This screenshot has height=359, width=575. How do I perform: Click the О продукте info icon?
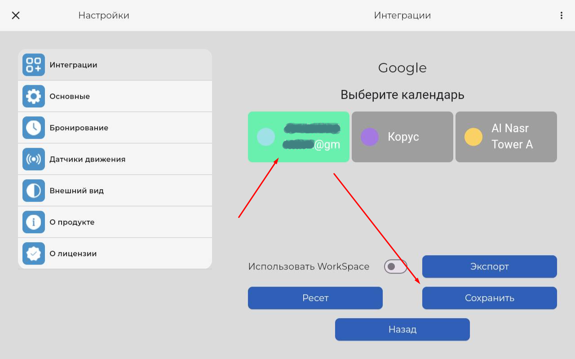(x=34, y=222)
